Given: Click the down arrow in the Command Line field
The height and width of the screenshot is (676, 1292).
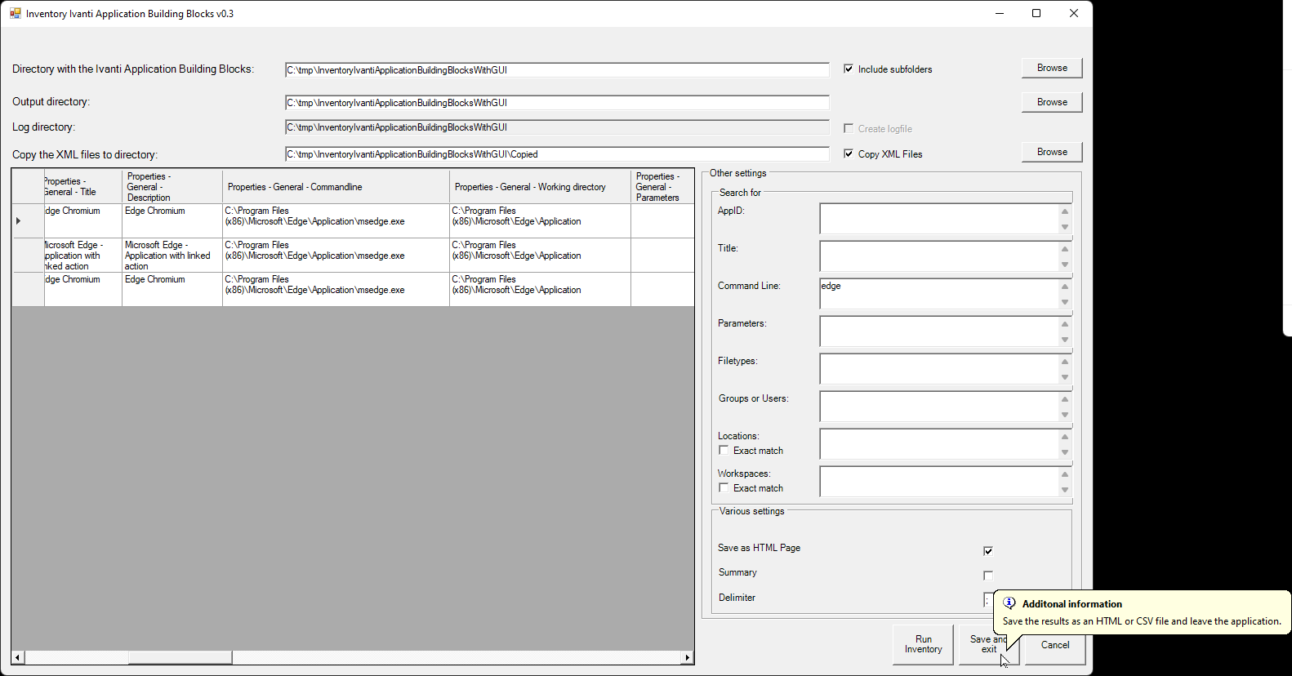Looking at the screenshot, I should pos(1065,302).
